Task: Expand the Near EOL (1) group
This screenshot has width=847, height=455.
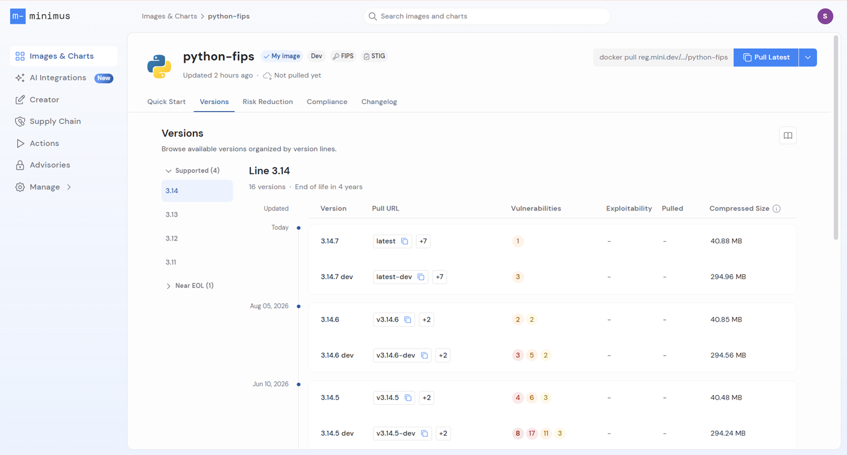Action: click(190, 286)
